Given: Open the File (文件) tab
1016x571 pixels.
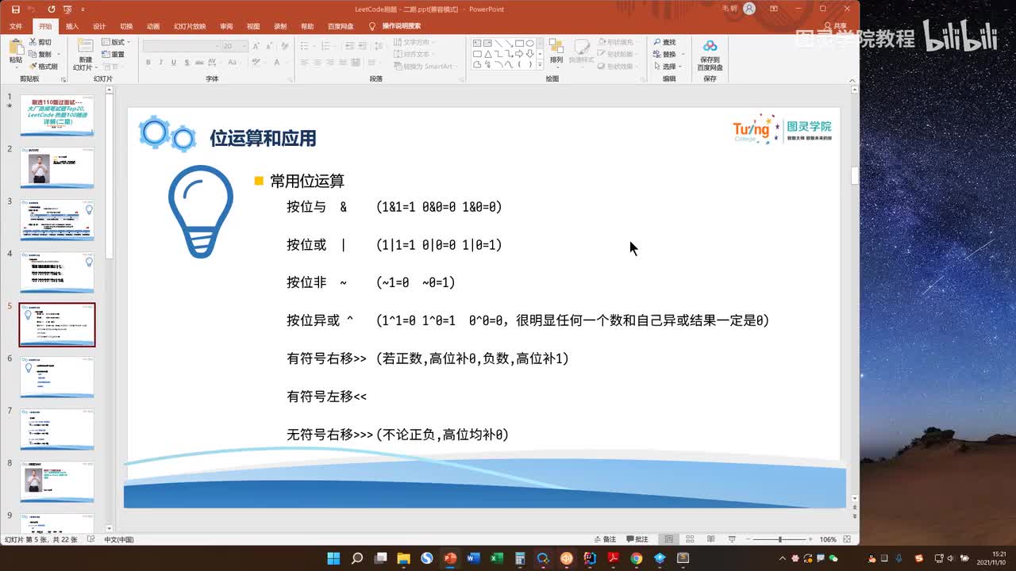Looking at the screenshot, I should click(15, 26).
